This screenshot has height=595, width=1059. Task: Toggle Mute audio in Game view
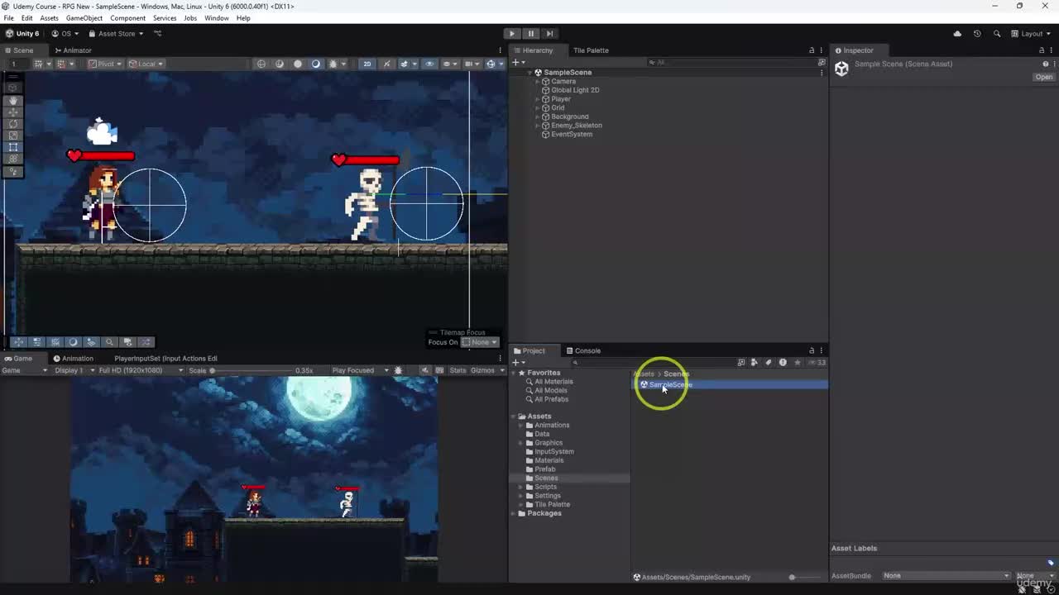(424, 370)
